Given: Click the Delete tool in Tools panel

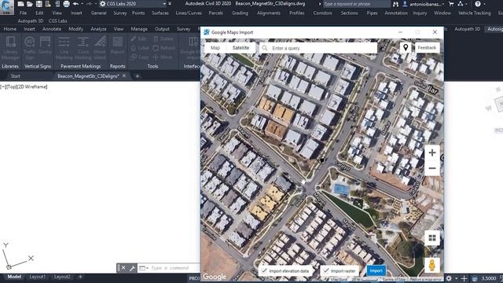Looking at the screenshot, I should tap(163, 39).
